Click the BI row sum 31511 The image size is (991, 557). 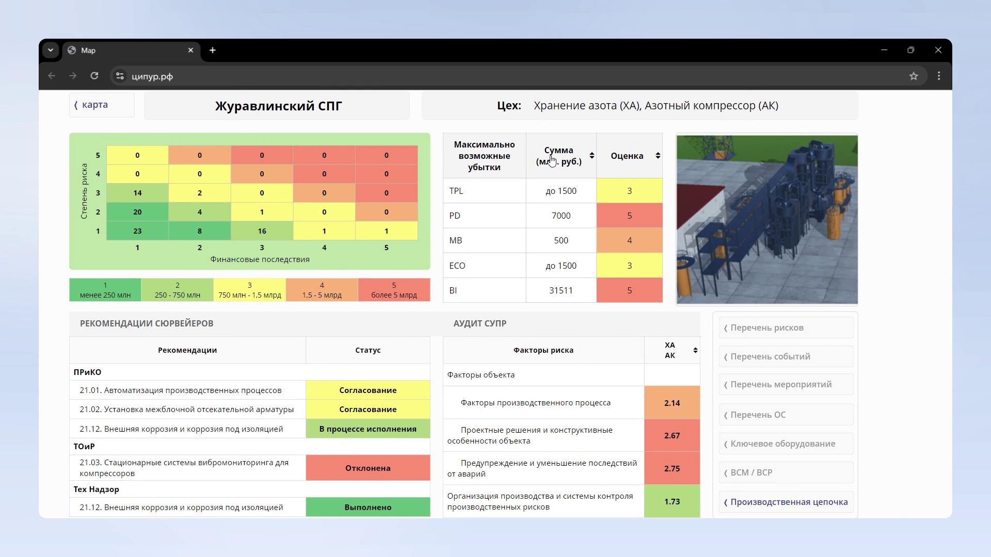coord(561,290)
